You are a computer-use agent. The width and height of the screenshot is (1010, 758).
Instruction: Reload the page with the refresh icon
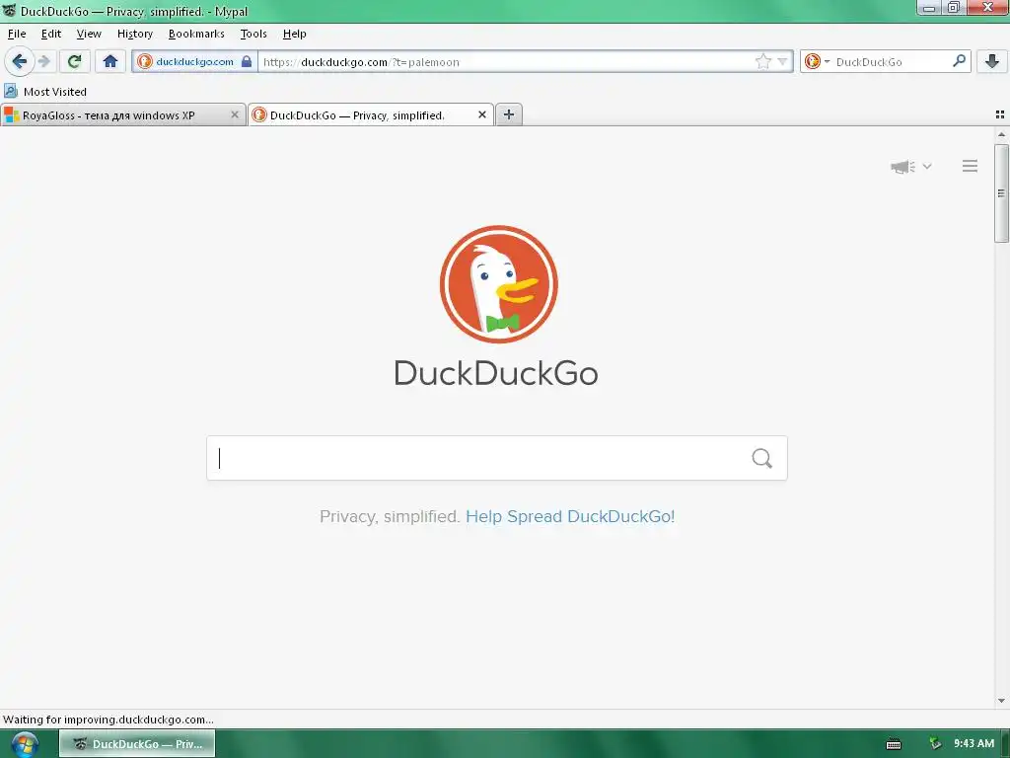74,62
